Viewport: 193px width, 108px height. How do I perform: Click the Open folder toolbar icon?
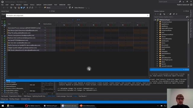click(x=19, y=7)
